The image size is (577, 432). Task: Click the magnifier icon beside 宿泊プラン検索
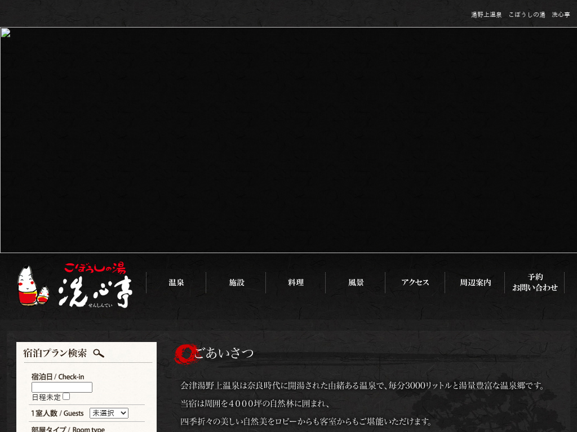click(x=99, y=353)
